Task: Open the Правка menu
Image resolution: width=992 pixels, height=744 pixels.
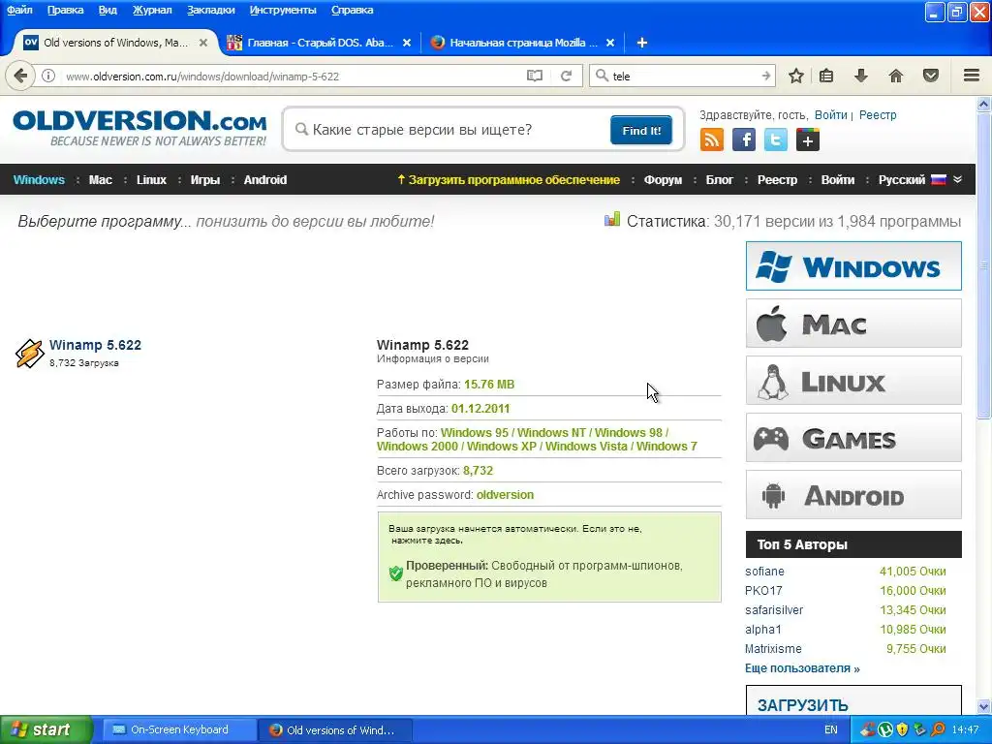Action: pyautogui.click(x=65, y=10)
